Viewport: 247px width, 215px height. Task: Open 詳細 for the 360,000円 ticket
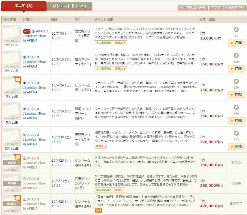[236, 69]
